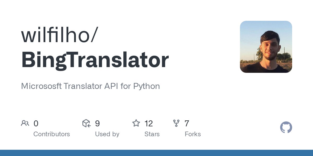Click the Micrososft Translator API description text
This screenshot has width=313, height=156.
(x=91, y=86)
